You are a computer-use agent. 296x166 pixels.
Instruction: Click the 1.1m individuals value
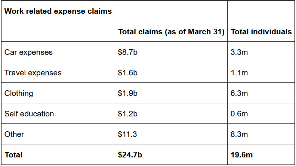pos(240,73)
